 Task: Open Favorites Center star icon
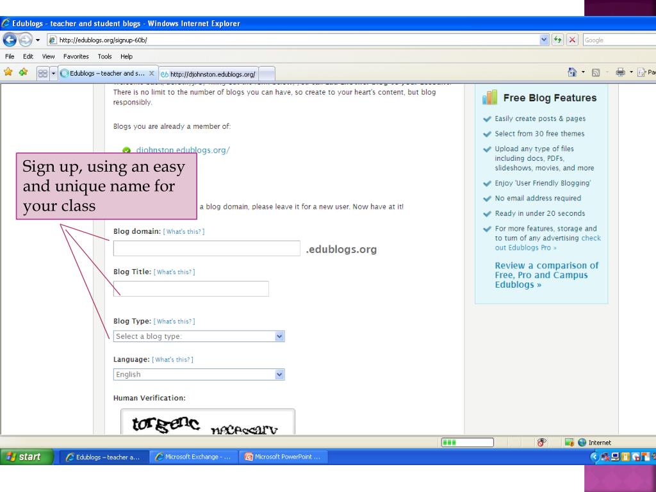coord(8,72)
